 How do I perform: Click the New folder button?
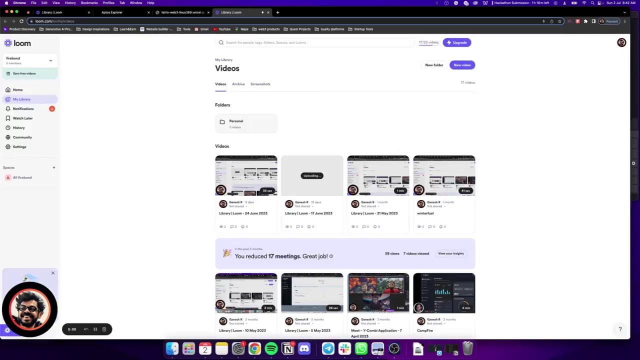click(434, 65)
